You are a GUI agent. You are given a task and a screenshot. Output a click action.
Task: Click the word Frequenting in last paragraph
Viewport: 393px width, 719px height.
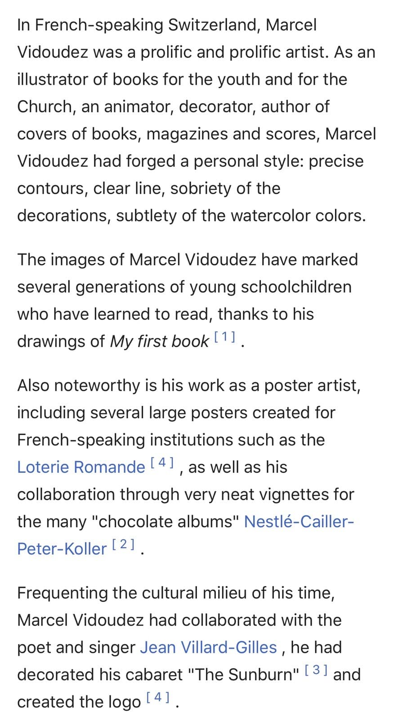click(x=63, y=593)
